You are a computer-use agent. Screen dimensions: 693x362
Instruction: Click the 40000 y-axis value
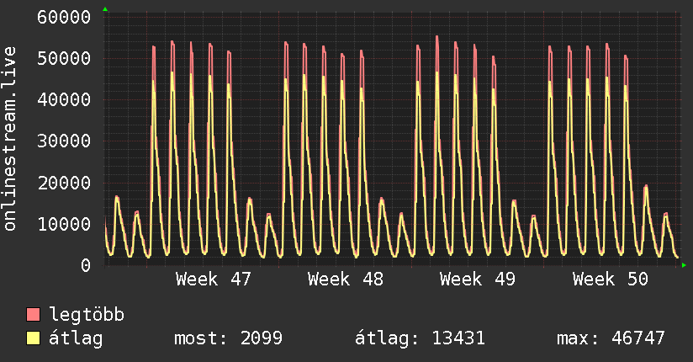coord(64,99)
